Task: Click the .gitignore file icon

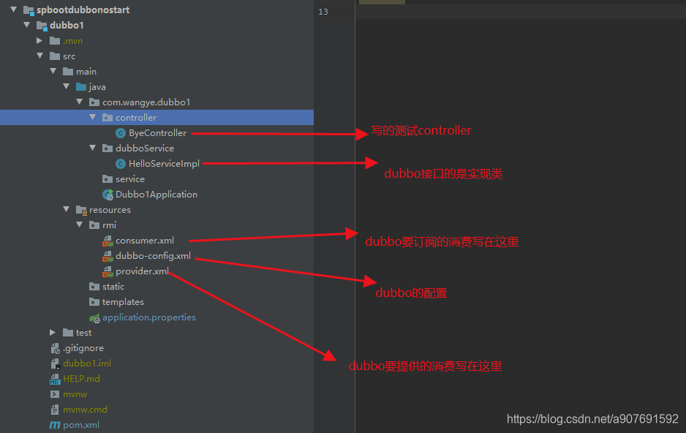Action: (55, 348)
